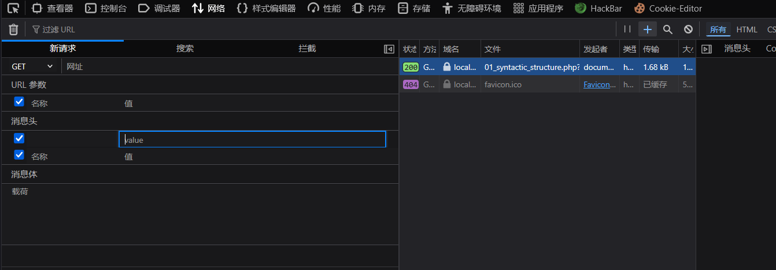776x270 pixels.
Task: Open the request blocking icon
Action: (688, 29)
